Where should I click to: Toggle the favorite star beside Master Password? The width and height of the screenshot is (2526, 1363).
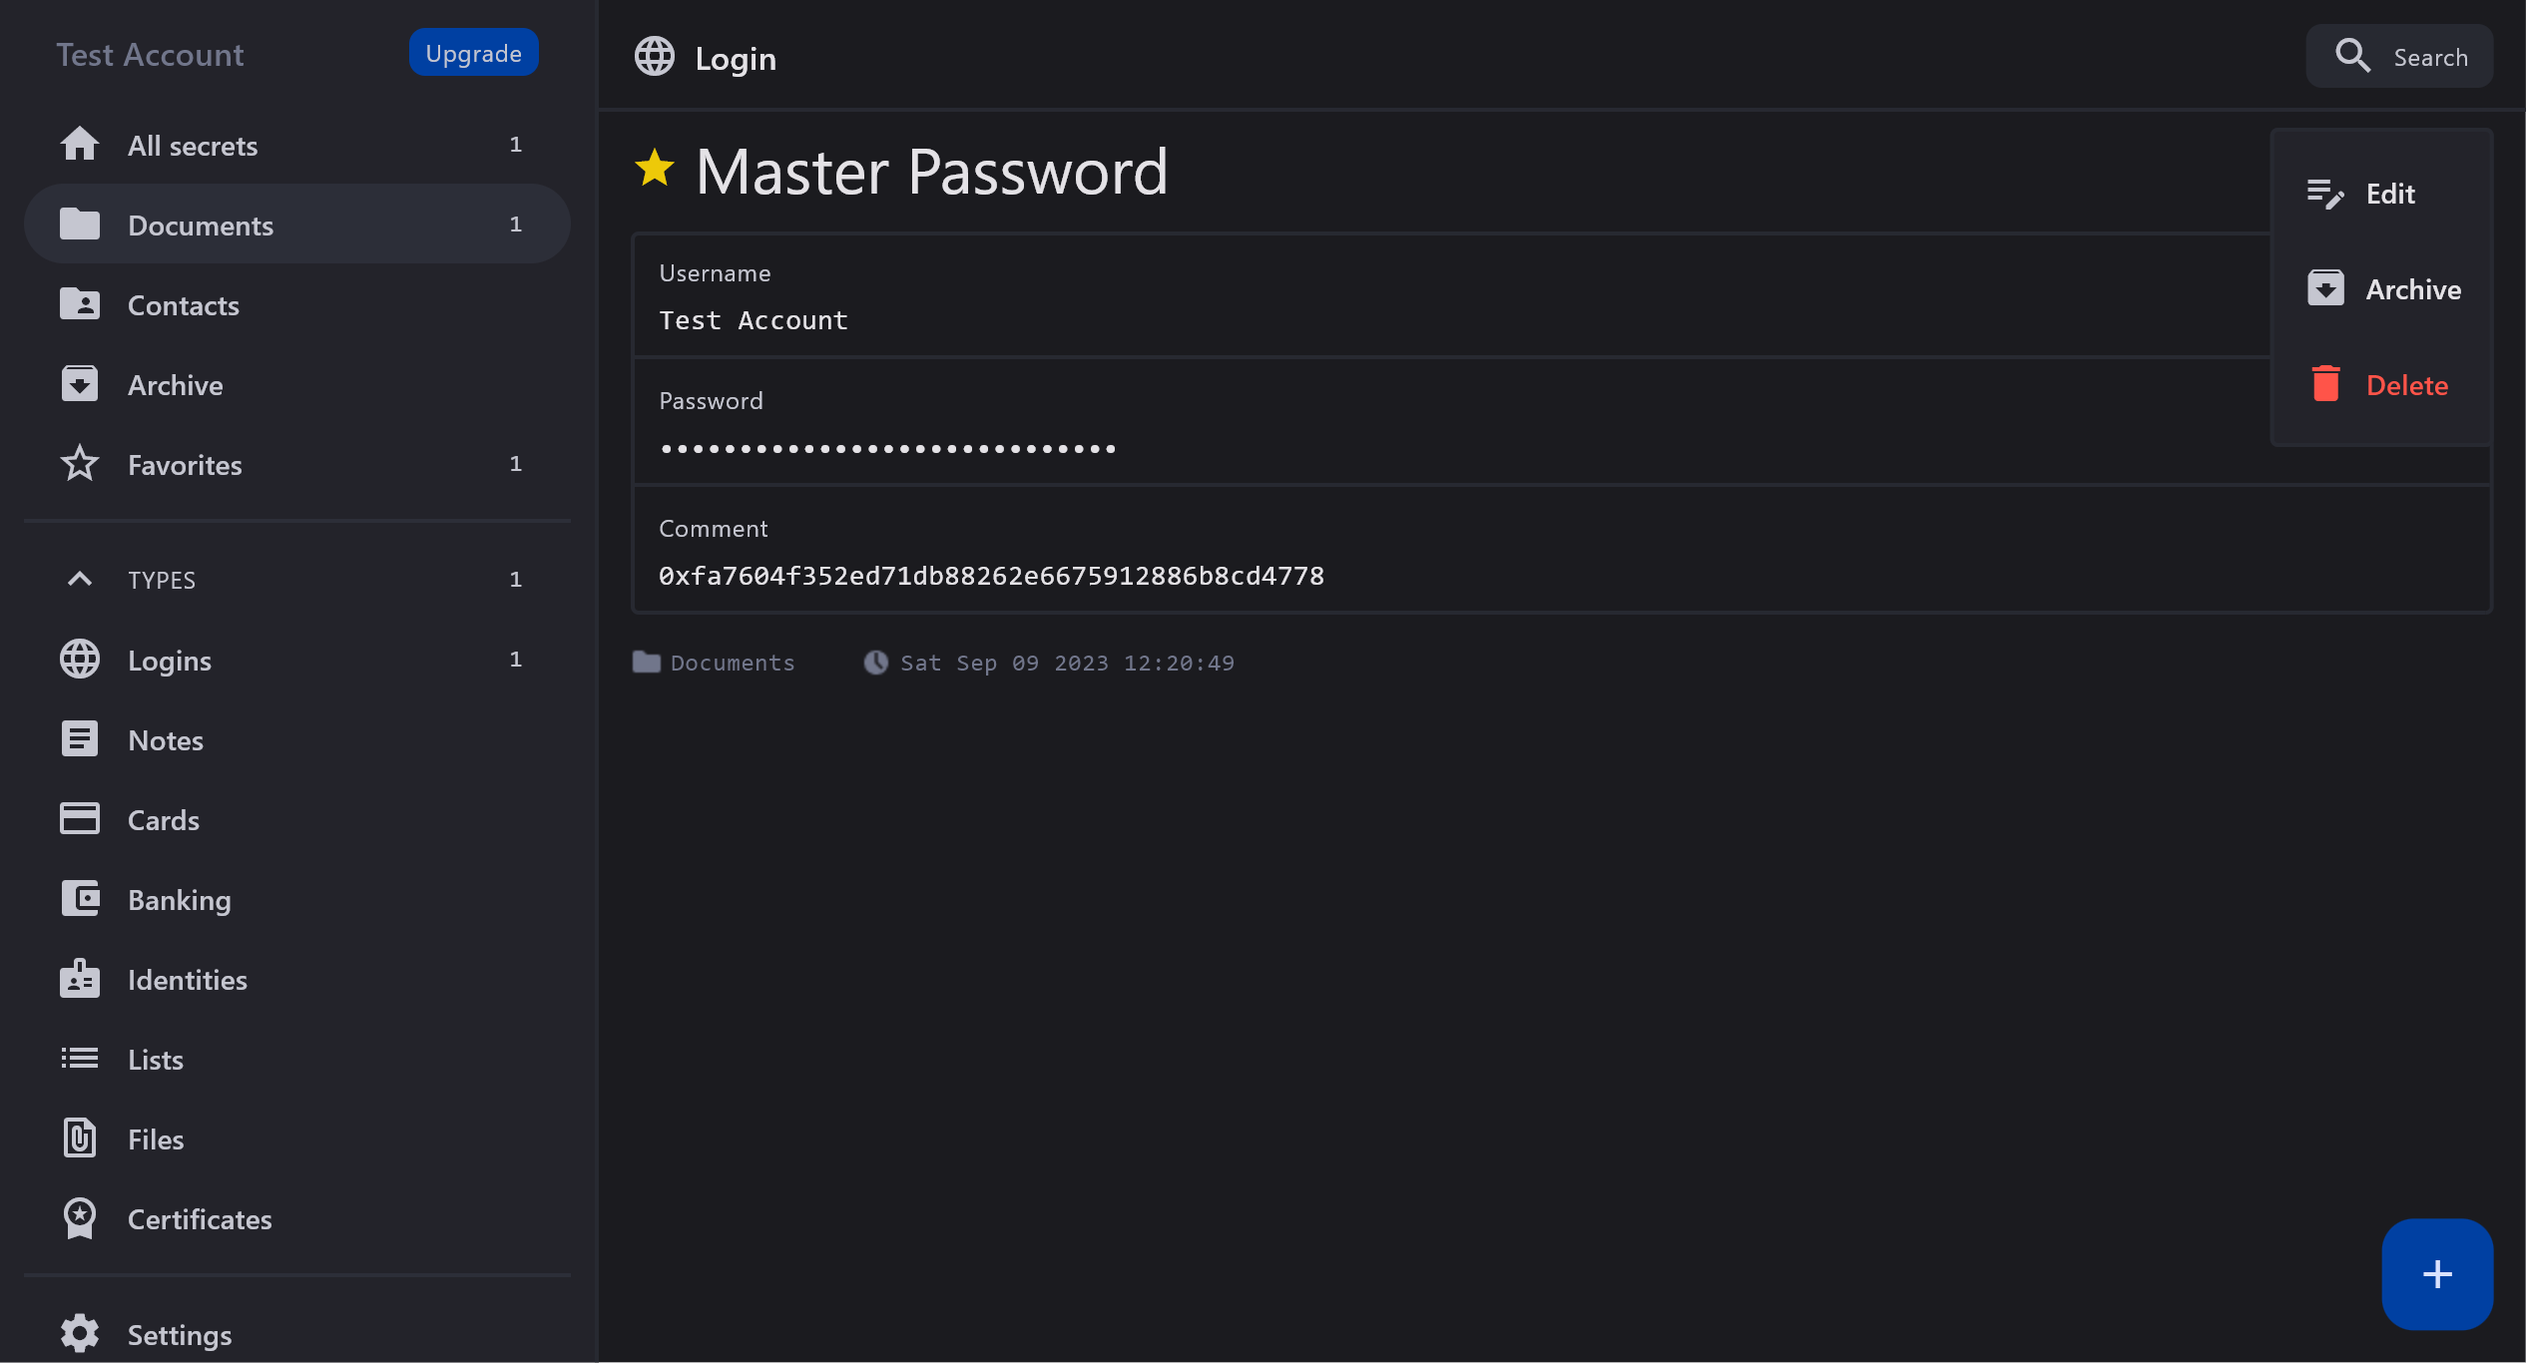(x=655, y=169)
